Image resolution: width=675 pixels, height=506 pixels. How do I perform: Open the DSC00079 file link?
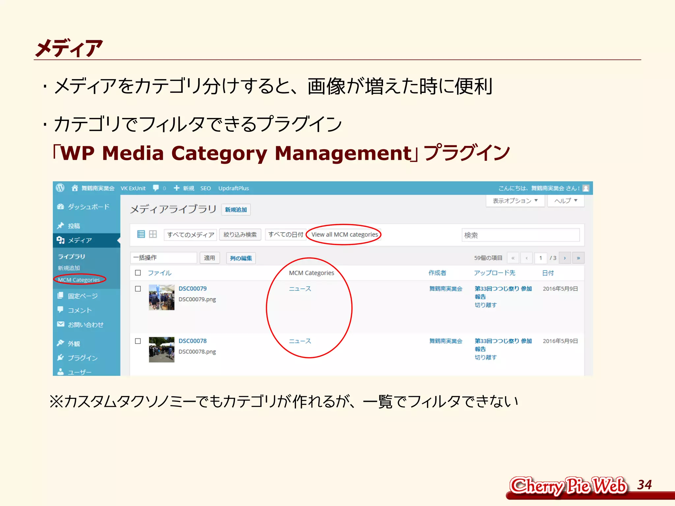pyautogui.click(x=192, y=289)
